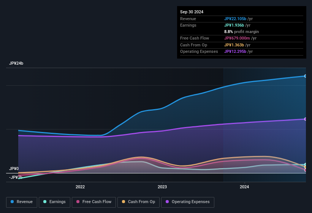Click the Cash From Op endpoint marker
Viewport: 312px width, 213px height.
point(306,167)
